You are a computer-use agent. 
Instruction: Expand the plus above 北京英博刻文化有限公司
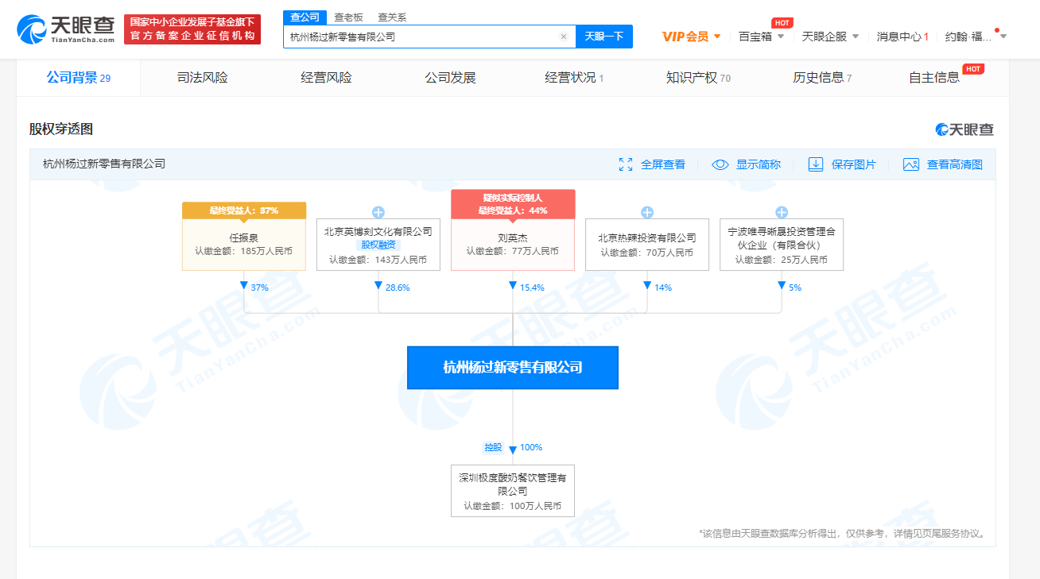pos(378,212)
